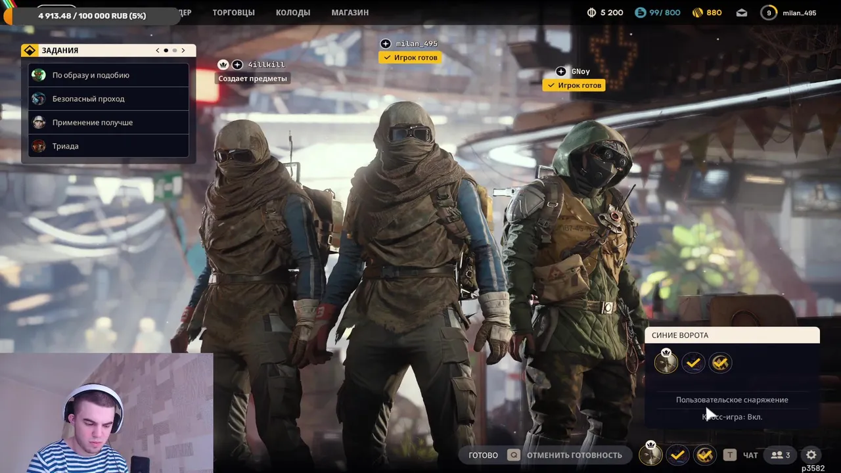Go to next page of Задания panel

[x=183, y=51]
